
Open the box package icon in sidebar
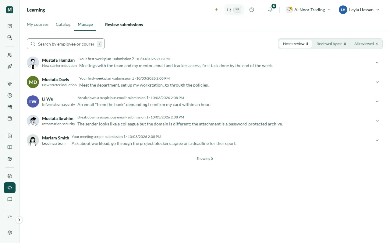click(x=10, y=159)
